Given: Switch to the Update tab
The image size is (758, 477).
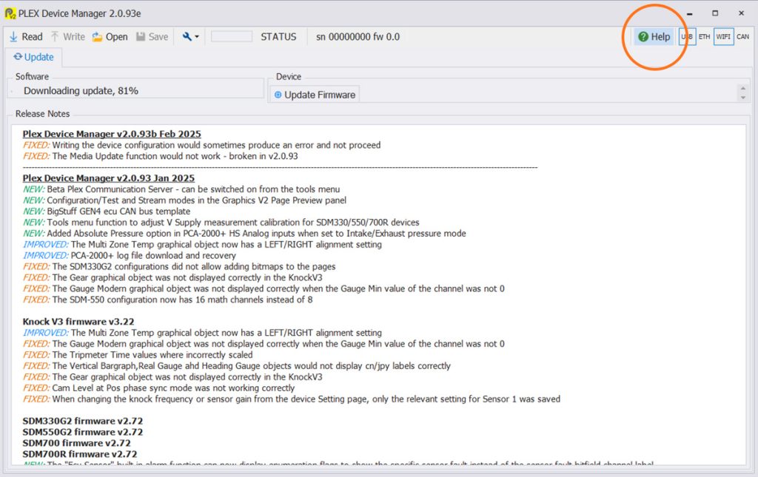Looking at the screenshot, I should coord(34,57).
